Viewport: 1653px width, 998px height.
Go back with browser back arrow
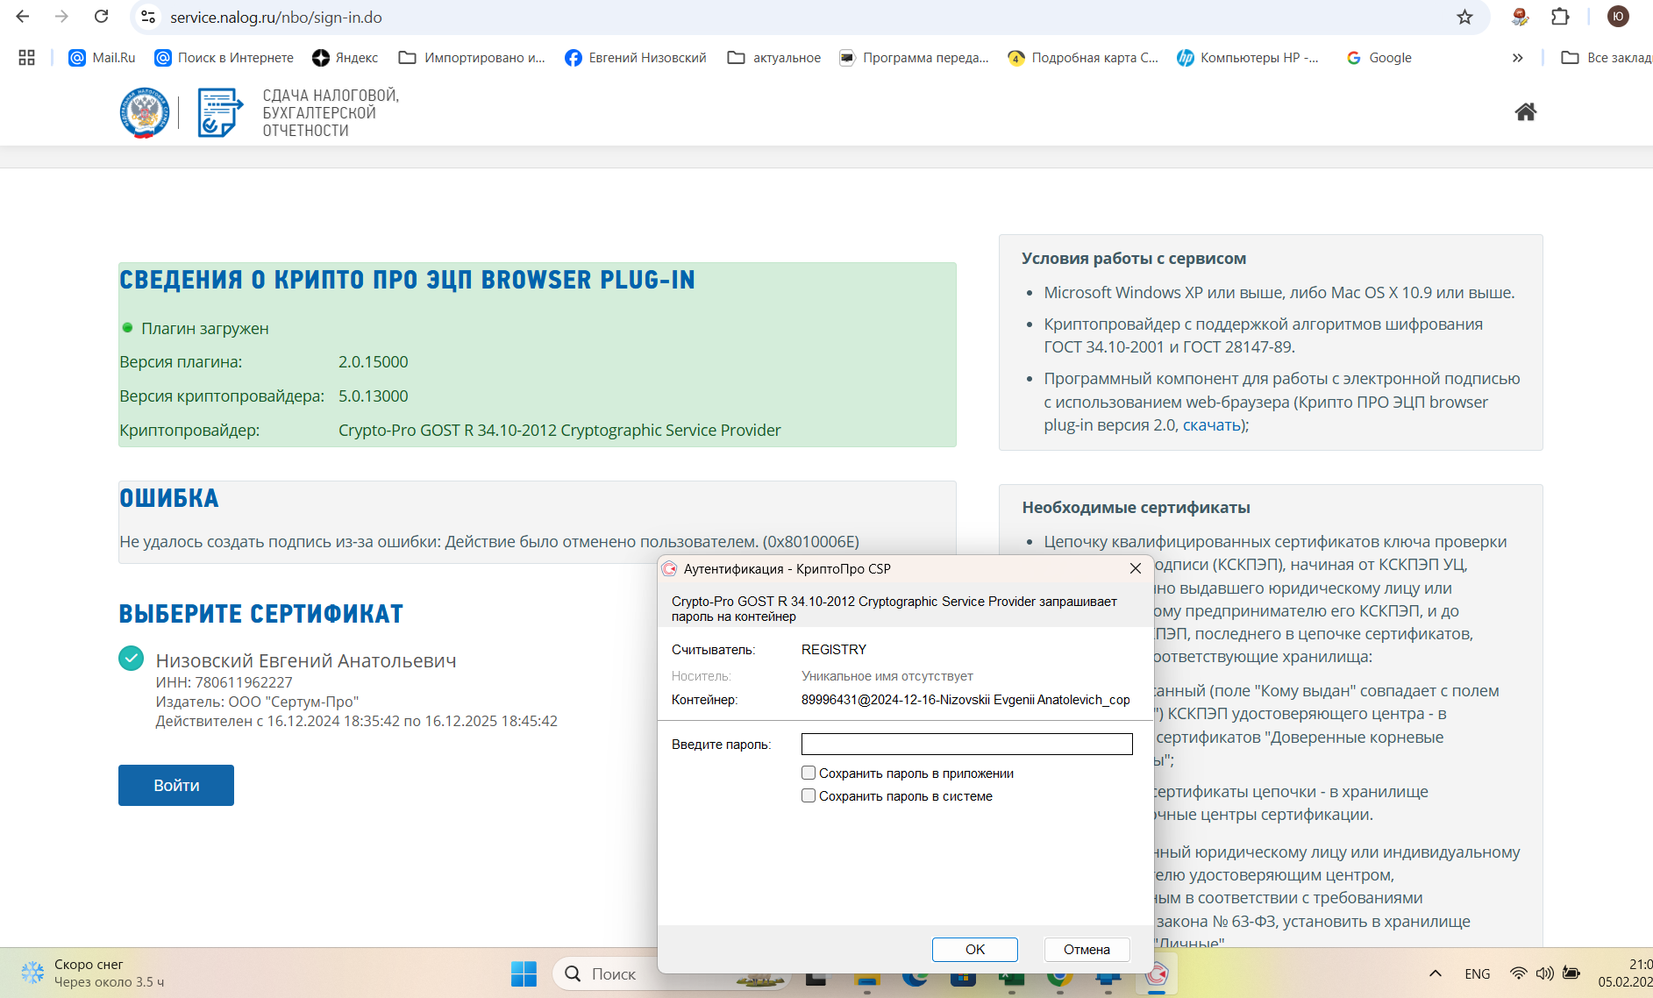tap(23, 17)
